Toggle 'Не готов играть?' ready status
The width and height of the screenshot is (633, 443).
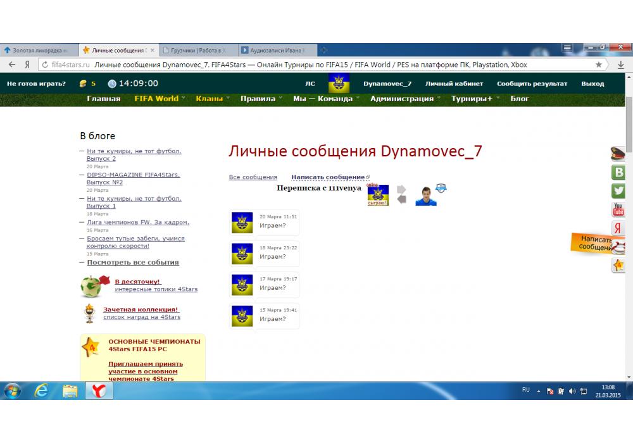coord(36,84)
